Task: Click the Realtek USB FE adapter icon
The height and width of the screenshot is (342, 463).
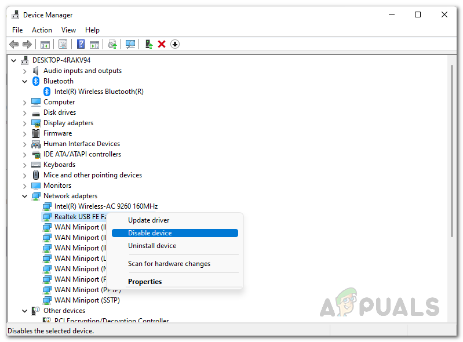Action: coord(47,217)
